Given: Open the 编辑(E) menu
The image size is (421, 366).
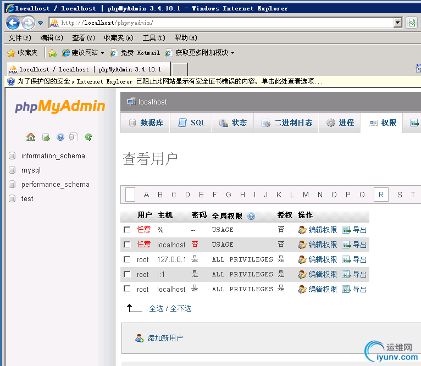Looking at the screenshot, I should click(52, 38).
